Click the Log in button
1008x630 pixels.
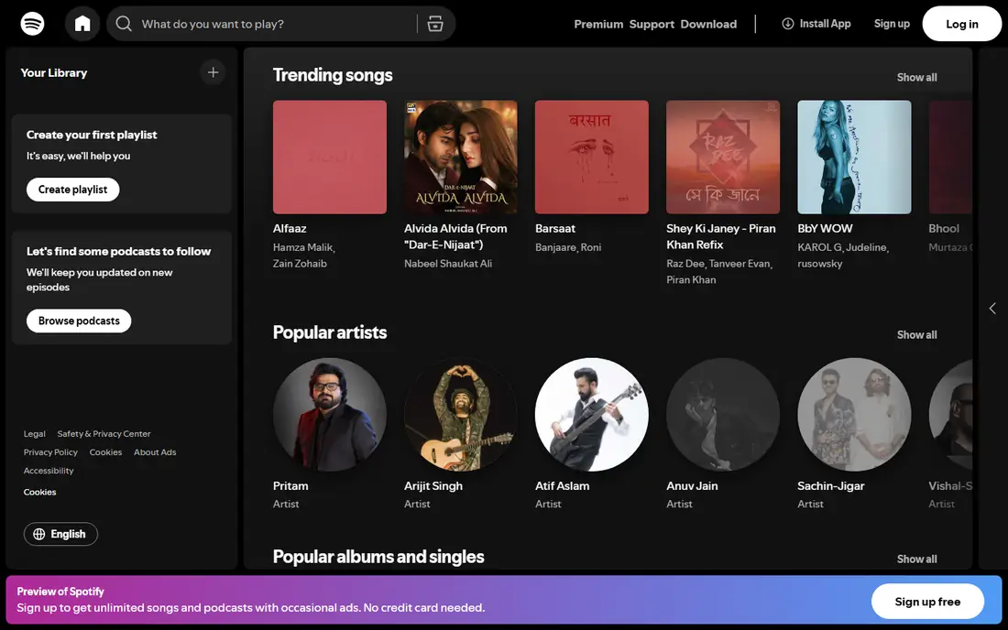[961, 24]
